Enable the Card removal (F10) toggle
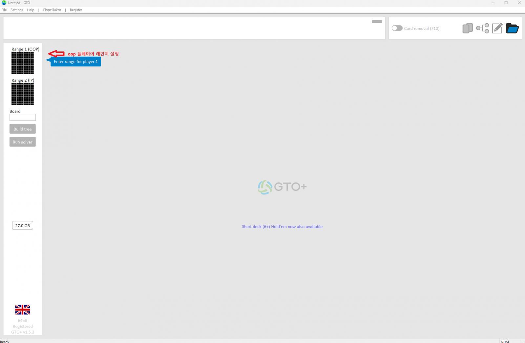The image size is (525, 343). (x=397, y=28)
